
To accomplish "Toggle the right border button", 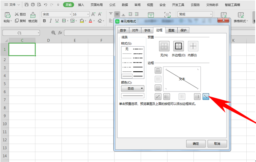I will point(197,97).
